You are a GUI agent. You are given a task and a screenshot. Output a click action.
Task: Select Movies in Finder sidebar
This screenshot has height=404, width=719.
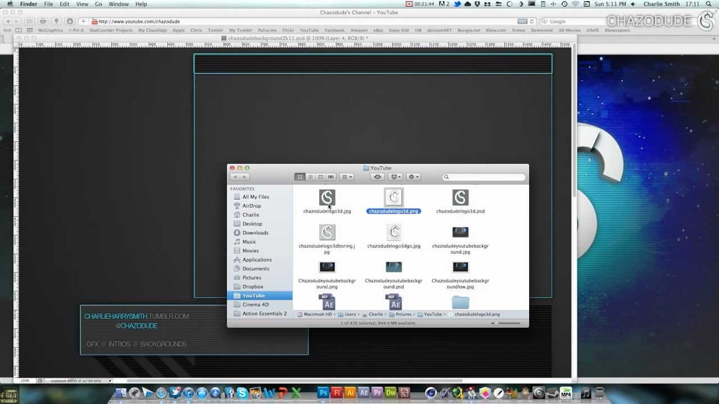(251, 251)
